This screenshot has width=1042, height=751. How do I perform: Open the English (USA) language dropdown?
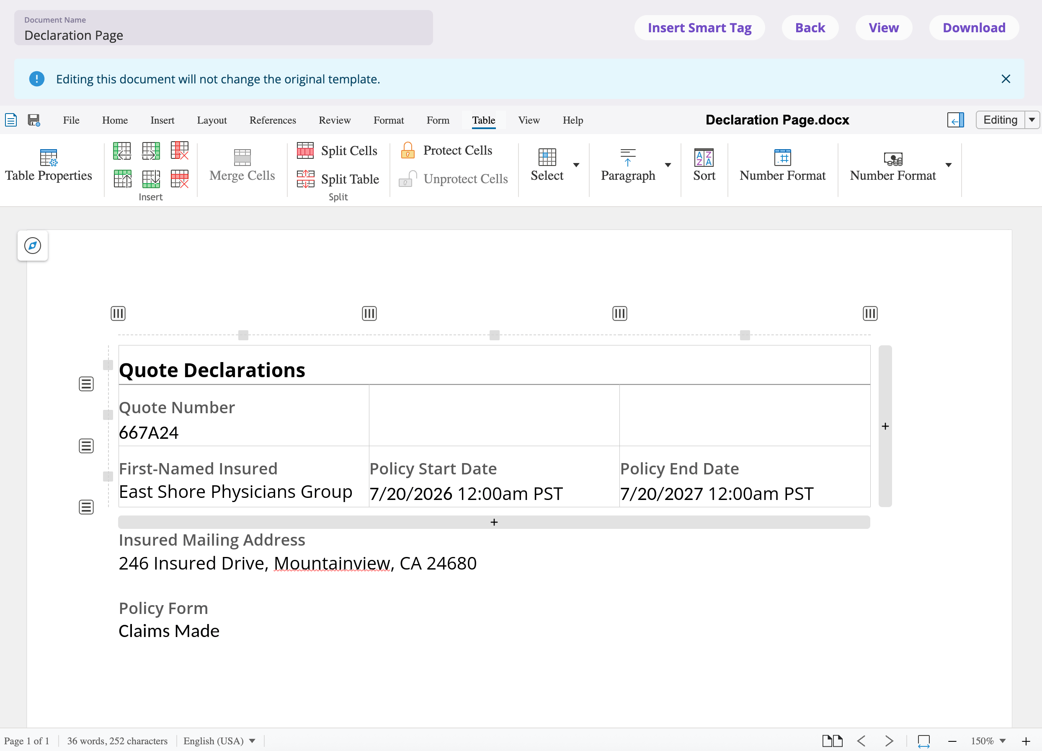(219, 741)
